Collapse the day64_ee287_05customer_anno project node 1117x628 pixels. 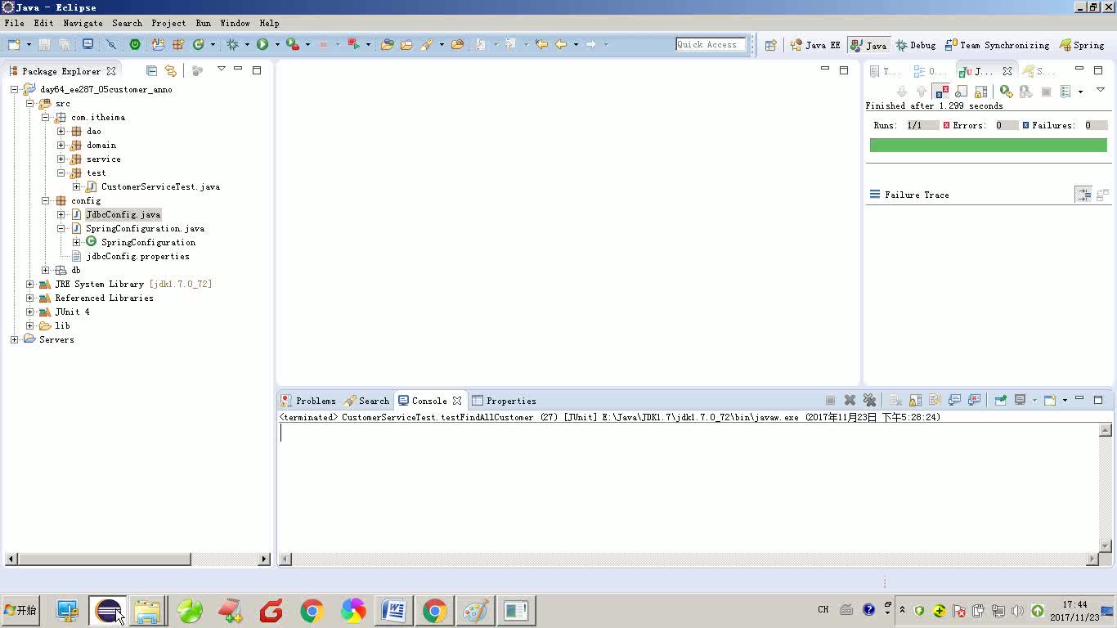pyautogui.click(x=14, y=89)
